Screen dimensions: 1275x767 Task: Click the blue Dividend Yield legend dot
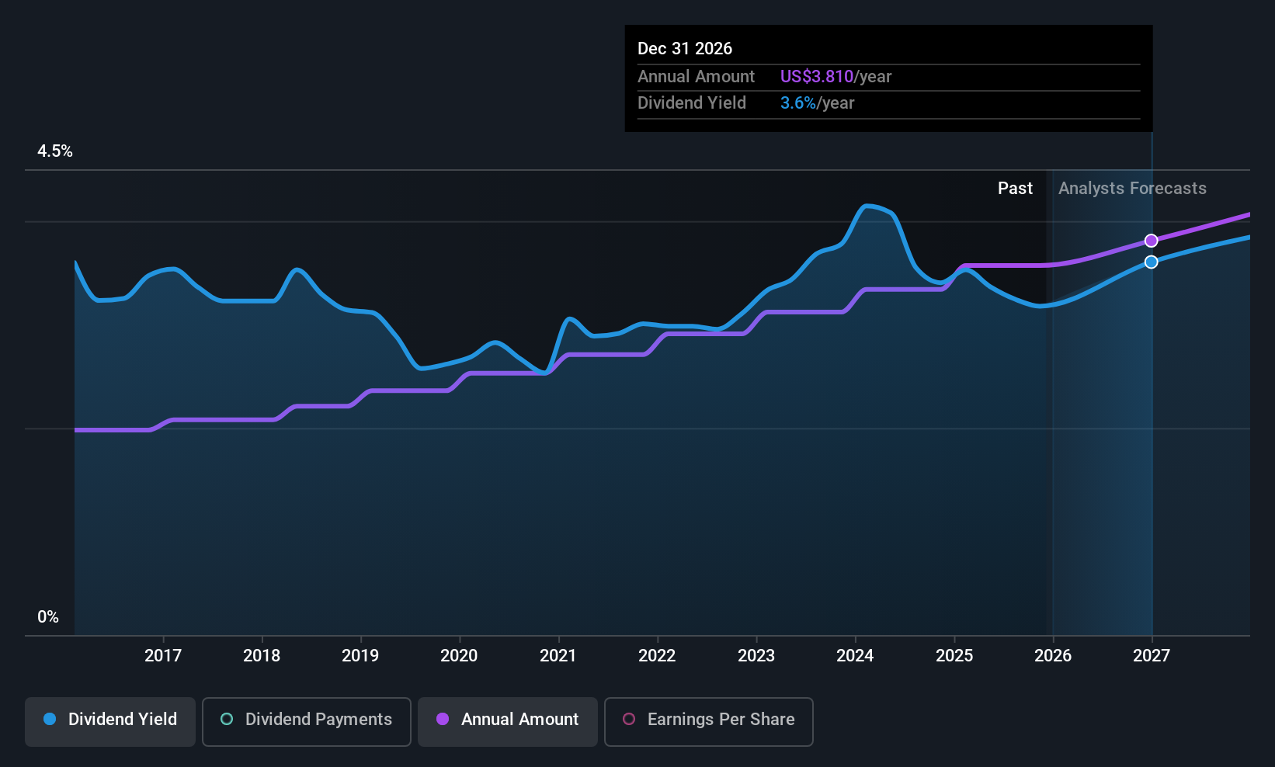click(49, 720)
